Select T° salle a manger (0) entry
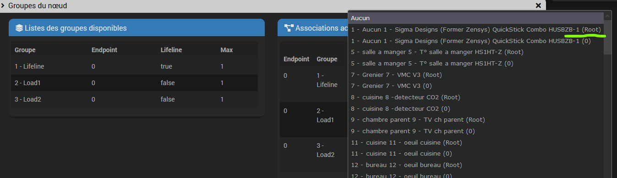 click(476, 63)
